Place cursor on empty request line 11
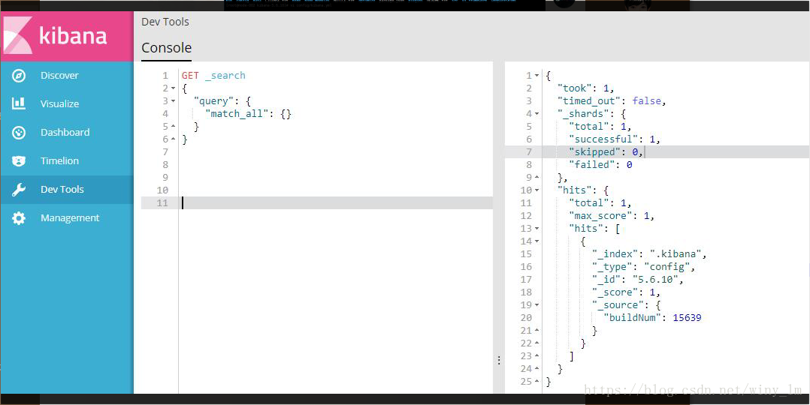810x405 pixels. 336,202
